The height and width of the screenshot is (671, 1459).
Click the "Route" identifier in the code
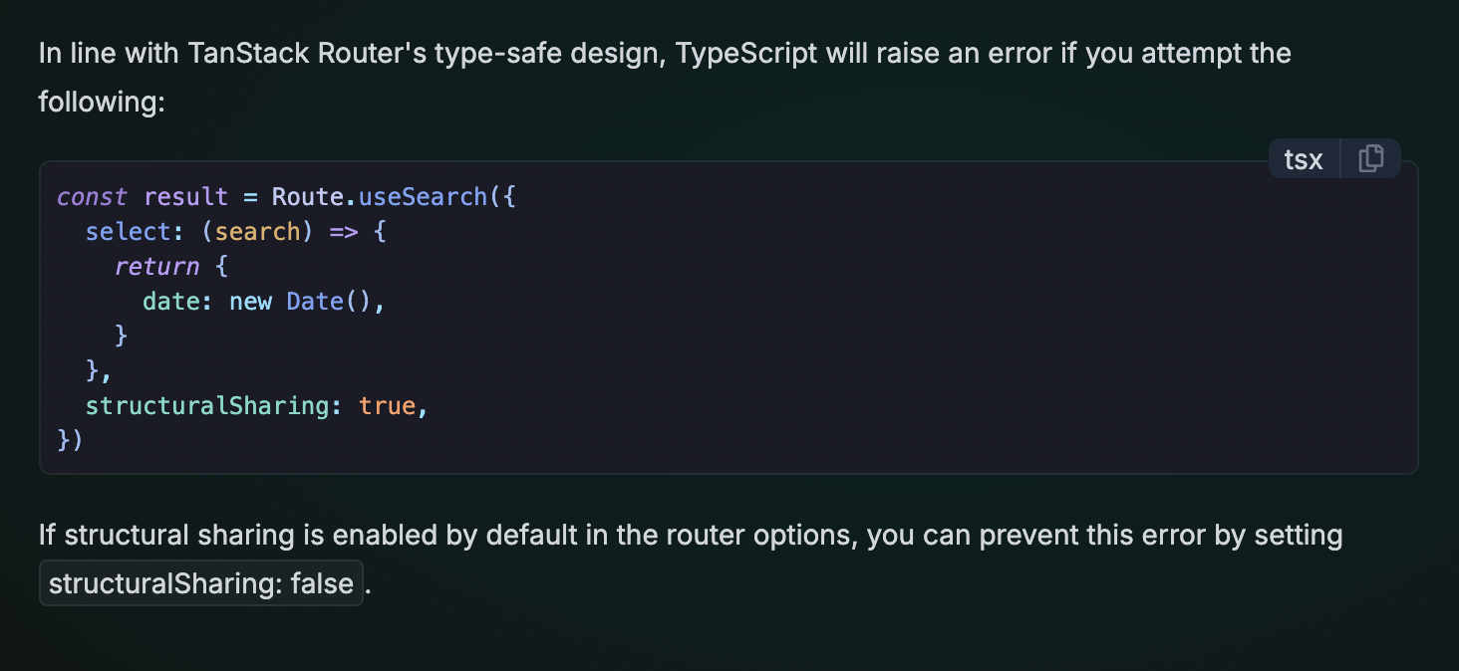(x=308, y=196)
